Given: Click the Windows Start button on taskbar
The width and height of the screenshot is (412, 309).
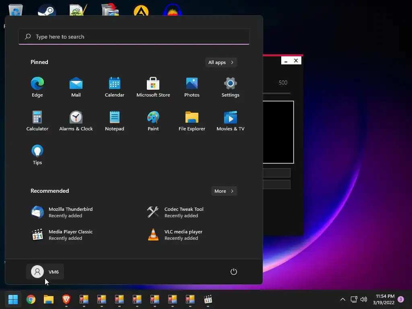Looking at the screenshot, I should pos(13,299).
